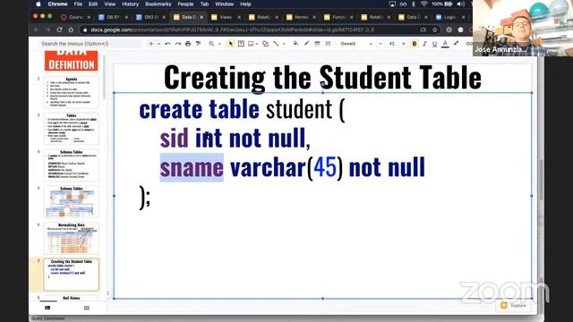573x322 pixels.
Task: Click the Explore button
Action: click(x=514, y=305)
